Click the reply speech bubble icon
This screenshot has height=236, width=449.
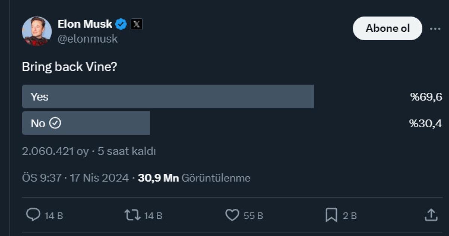pos(33,215)
